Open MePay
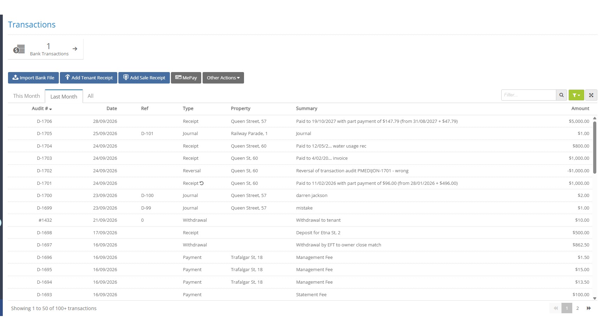Screen dimensions: 605x331 coord(186,78)
